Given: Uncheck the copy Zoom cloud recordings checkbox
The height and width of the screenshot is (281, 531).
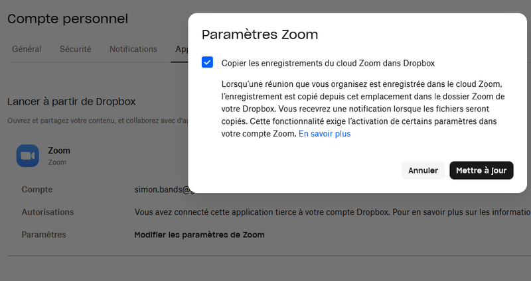Looking at the screenshot, I should (x=208, y=63).
